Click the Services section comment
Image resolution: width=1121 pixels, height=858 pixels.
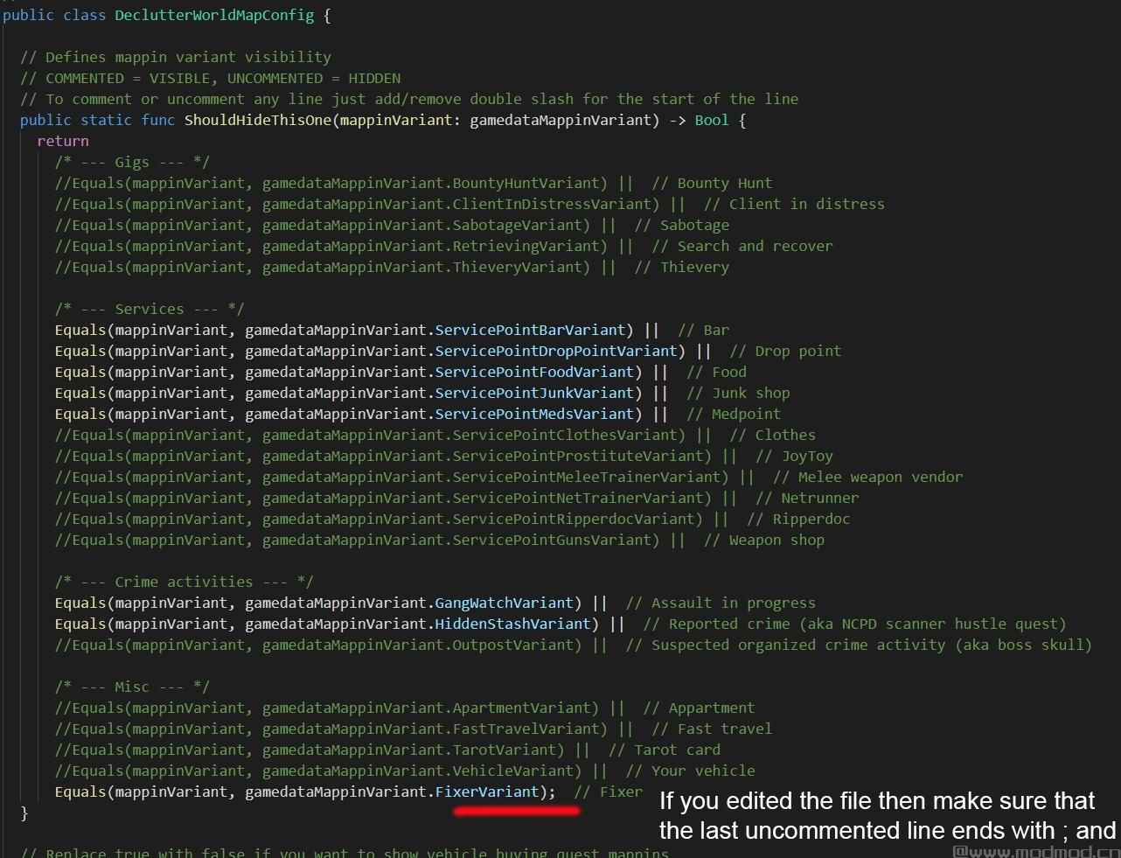(x=150, y=309)
